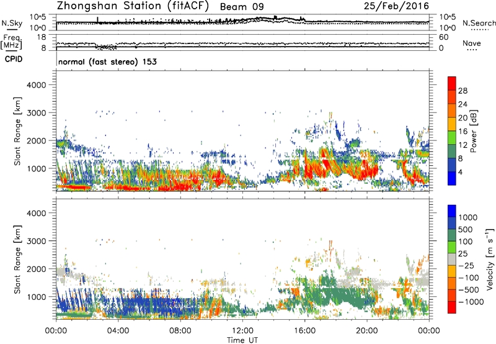
Task: Click the Power [dB] colorbar label
Action: (x=474, y=131)
